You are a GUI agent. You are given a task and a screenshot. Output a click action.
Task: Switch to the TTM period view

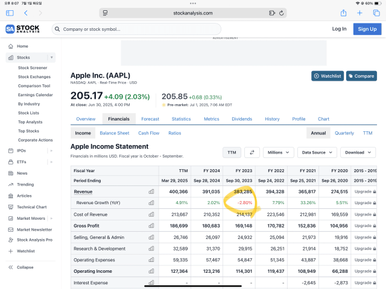[x=367, y=133]
